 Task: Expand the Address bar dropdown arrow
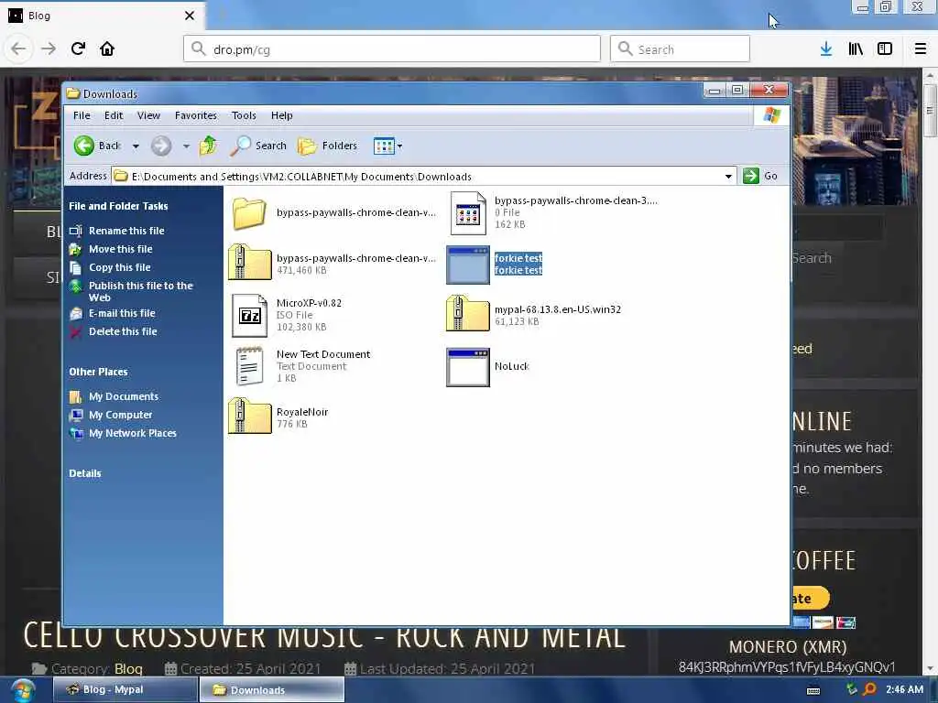[x=728, y=177]
